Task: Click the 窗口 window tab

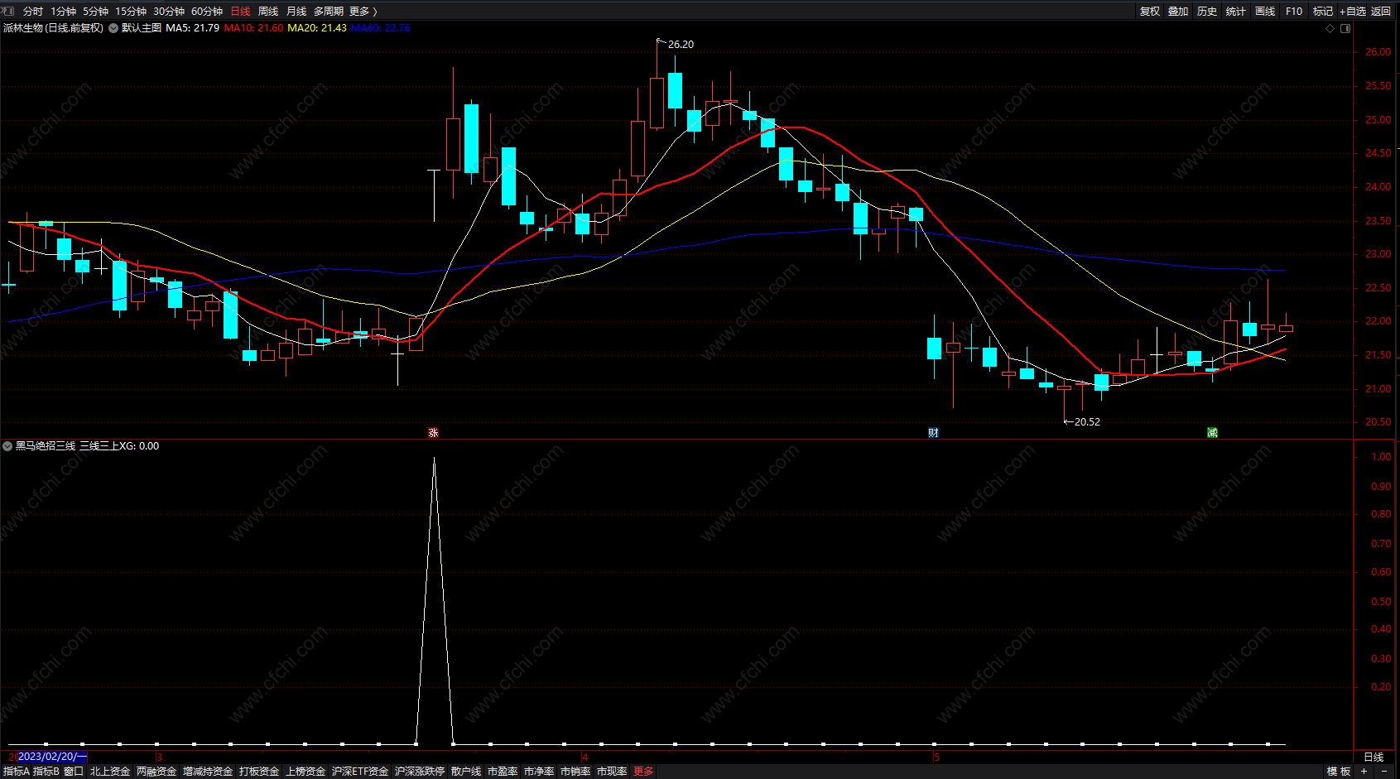Action: (74, 772)
